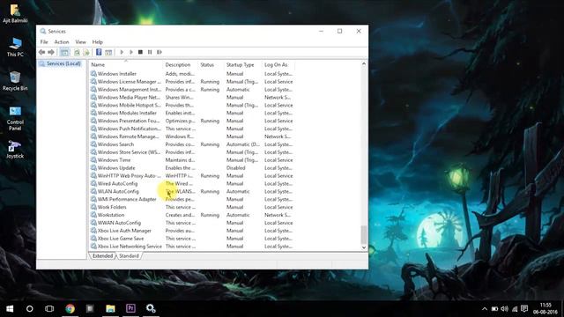Sort by the Name column header

[125, 64]
